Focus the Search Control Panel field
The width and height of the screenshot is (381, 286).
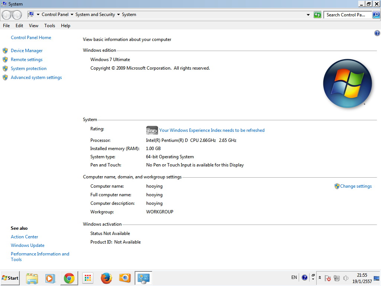point(348,15)
